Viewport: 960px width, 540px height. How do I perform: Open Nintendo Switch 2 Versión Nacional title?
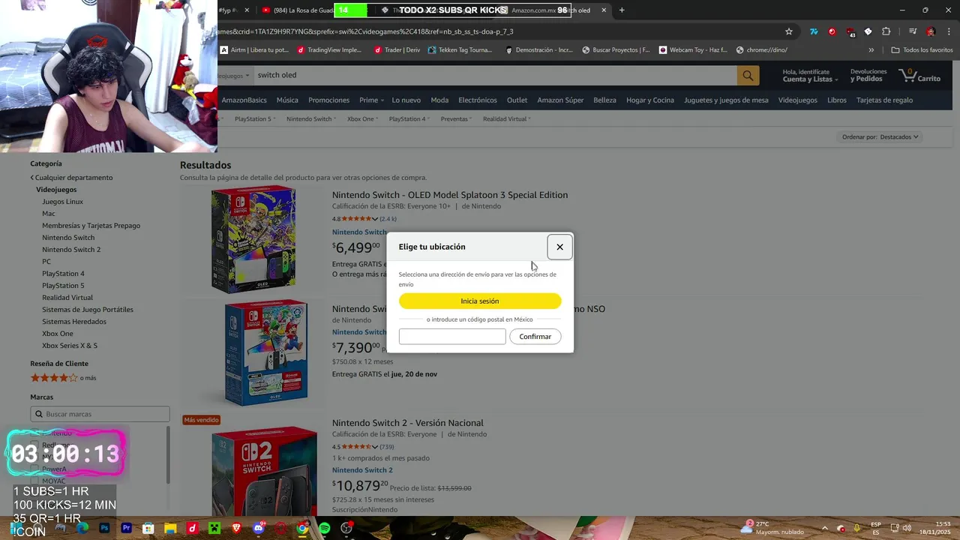pyautogui.click(x=408, y=423)
